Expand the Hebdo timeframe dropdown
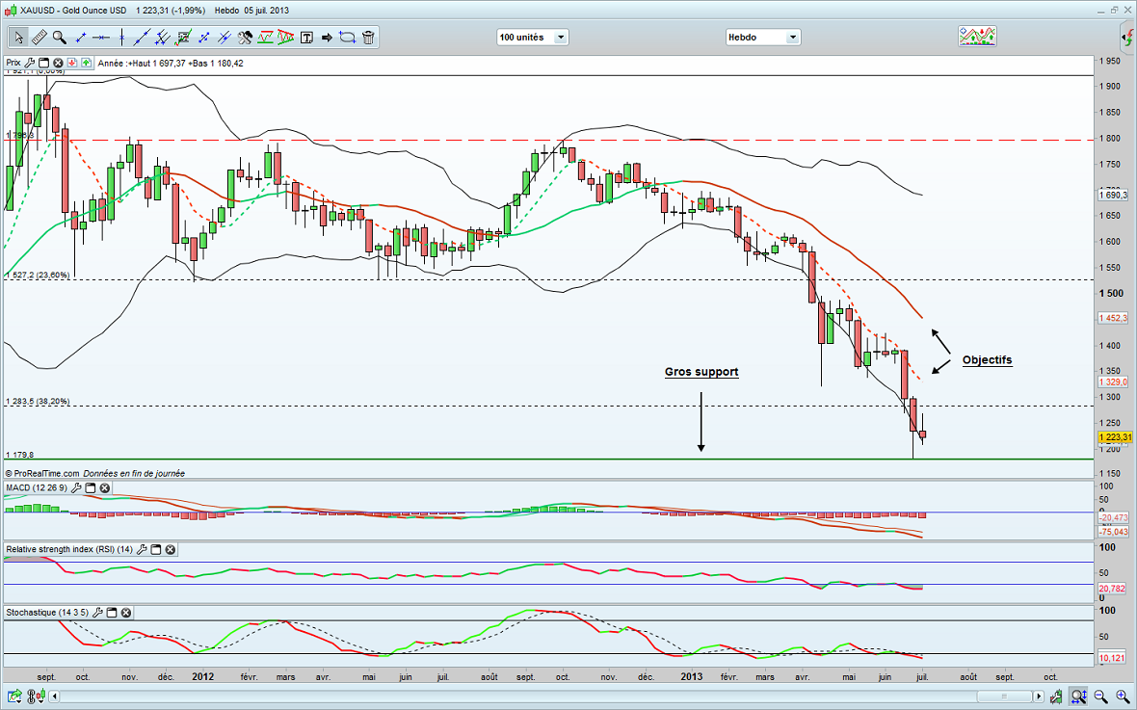This screenshot has height=710, width=1137. 762,38
